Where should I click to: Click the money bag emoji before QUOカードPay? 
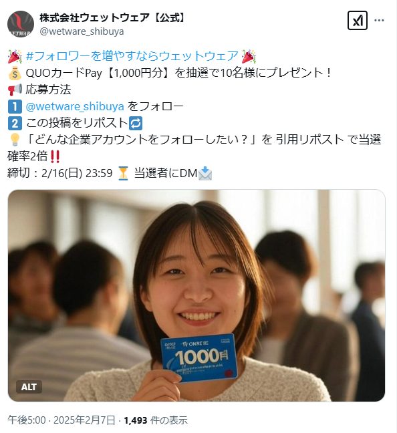tap(15, 74)
